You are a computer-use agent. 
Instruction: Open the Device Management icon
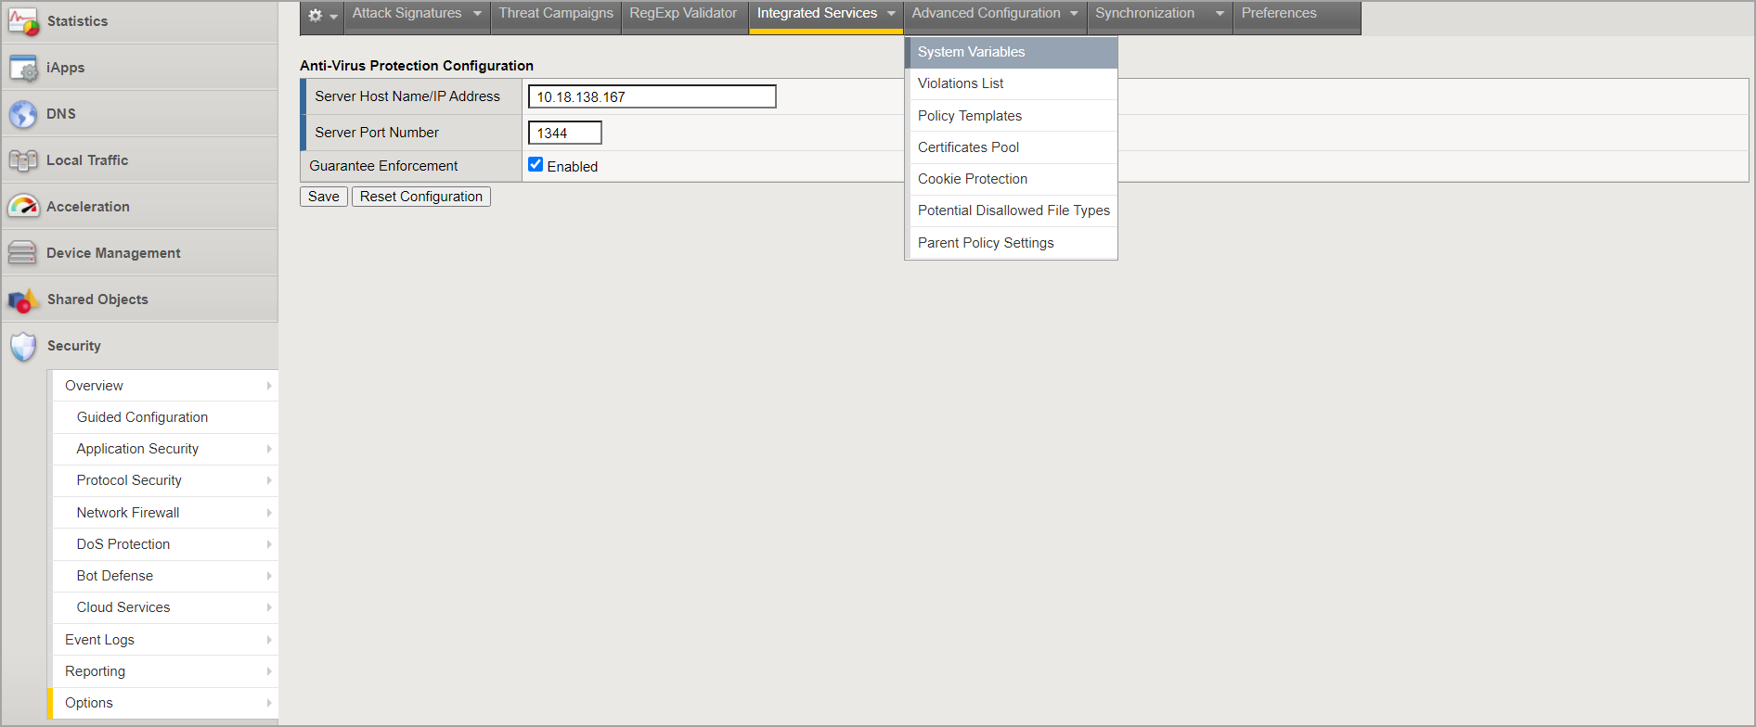pyautogui.click(x=22, y=253)
